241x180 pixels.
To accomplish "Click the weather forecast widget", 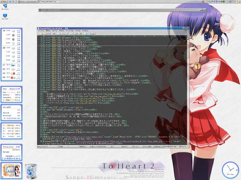I will coord(12,54).
